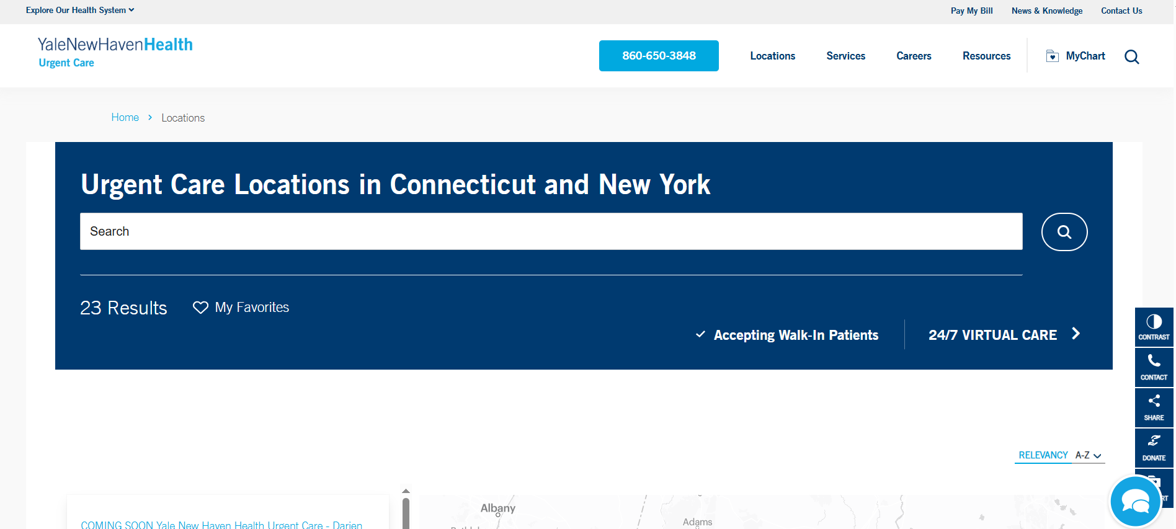The image size is (1176, 529).
Task: Open the Locations menu item
Action: coord(772,56)
